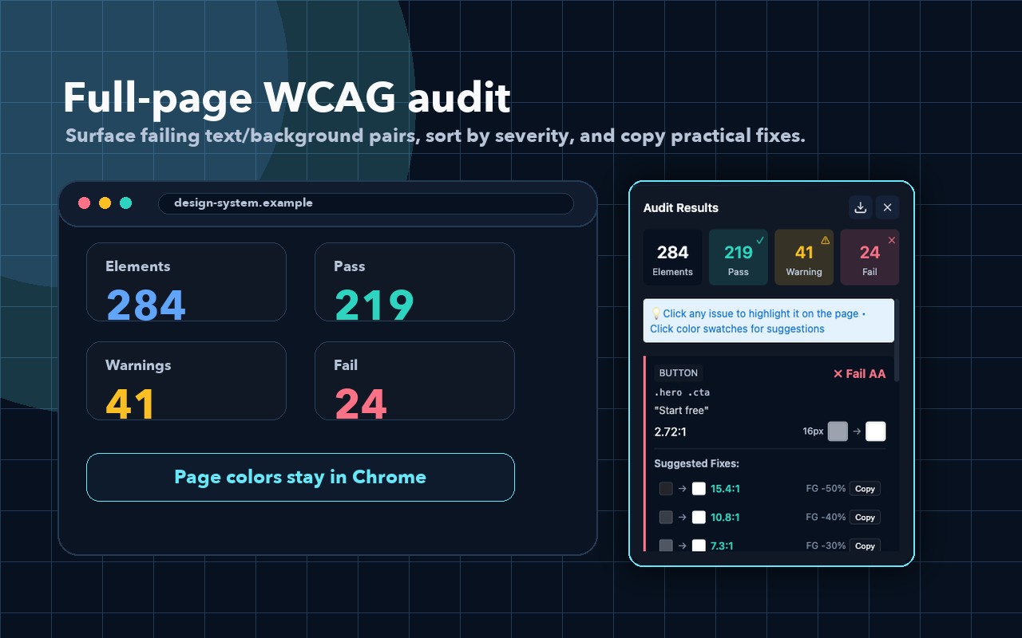Download the audit results report
Viewport: 1022px width, 638px height.
pyautogui.click(x=860, y=207)
